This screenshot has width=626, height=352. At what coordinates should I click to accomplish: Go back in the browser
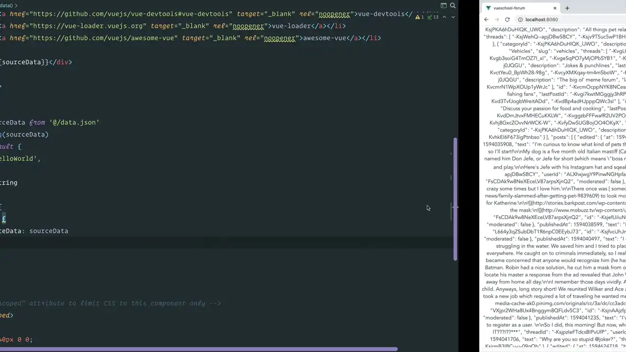tap(486, 20)
